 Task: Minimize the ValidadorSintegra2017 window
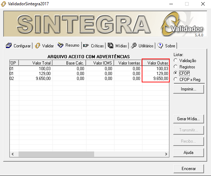171,4
